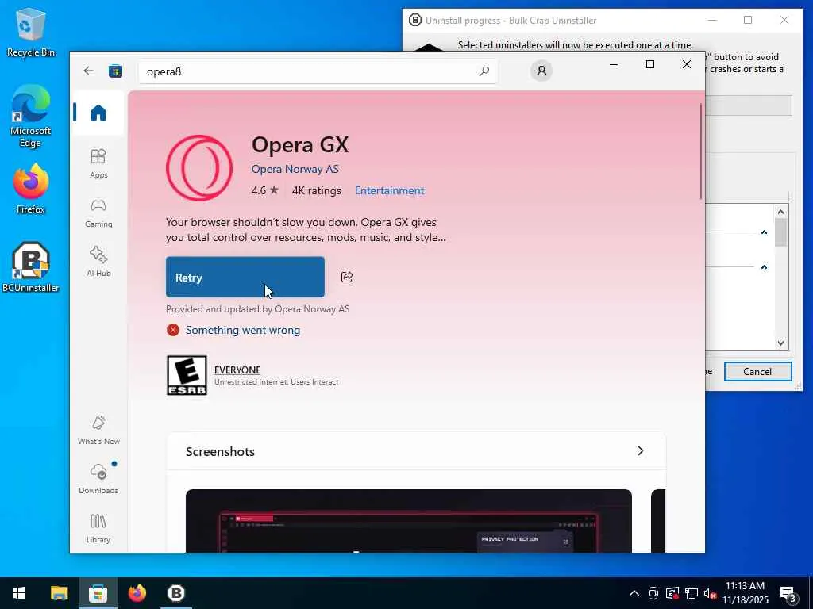
Task: Select the Microsoft Edge desktop shortcut
Action: click(30, 116)
